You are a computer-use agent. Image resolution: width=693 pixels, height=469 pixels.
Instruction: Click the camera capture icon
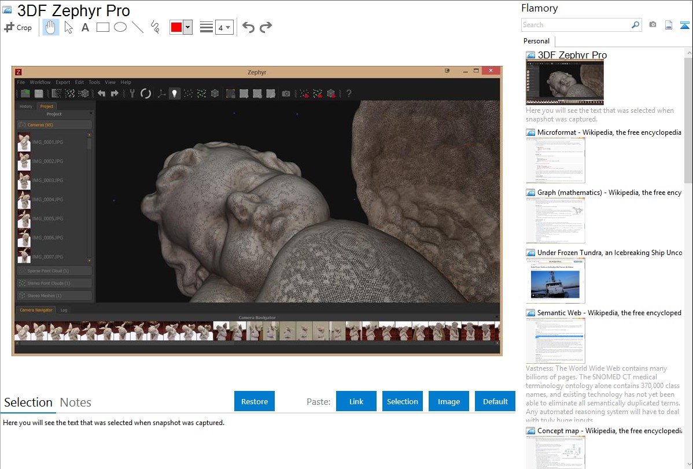(x=653, y=25)
